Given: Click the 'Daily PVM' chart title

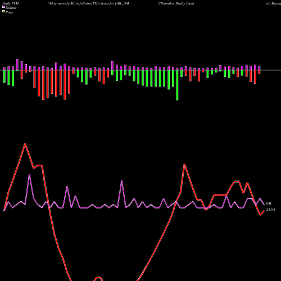Looking at the screenshot, I should tap(11, 3).
